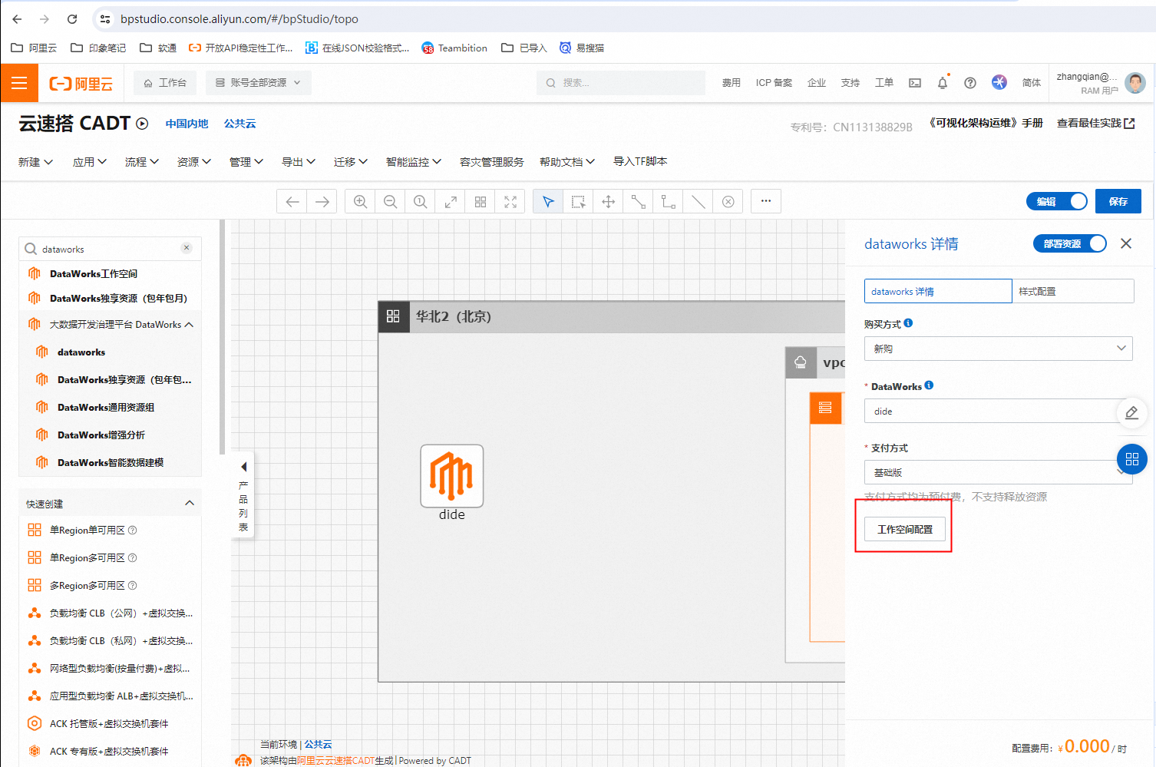Select the dataworks 详情 tab
This screenshot has height=767, width=1156.
coord(938,291)
